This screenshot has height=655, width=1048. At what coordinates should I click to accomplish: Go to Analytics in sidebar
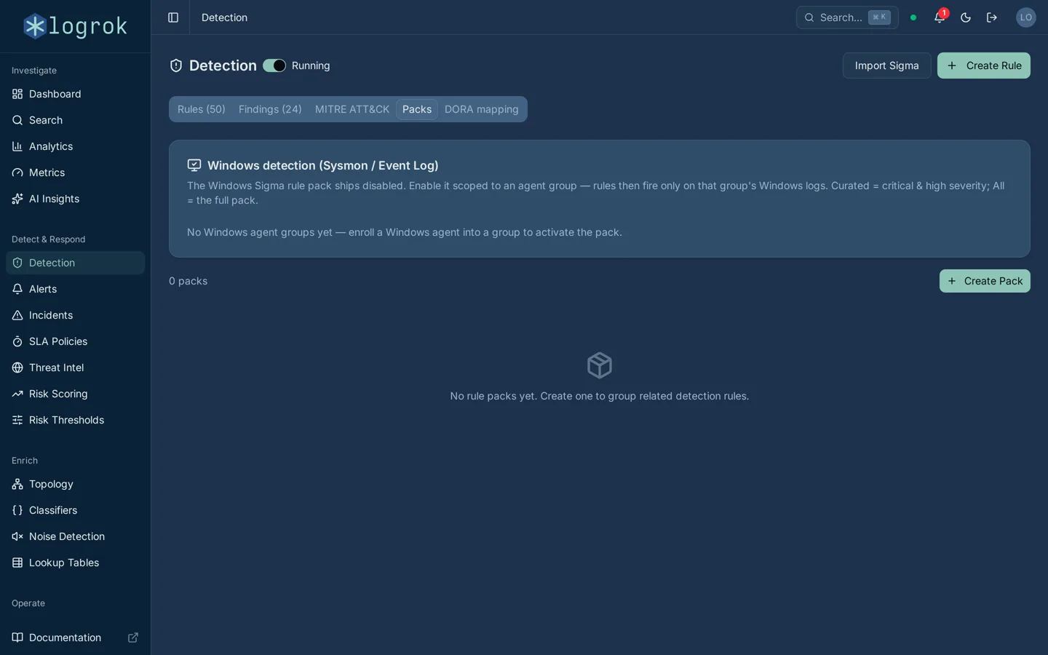click(x=75, y=146)
